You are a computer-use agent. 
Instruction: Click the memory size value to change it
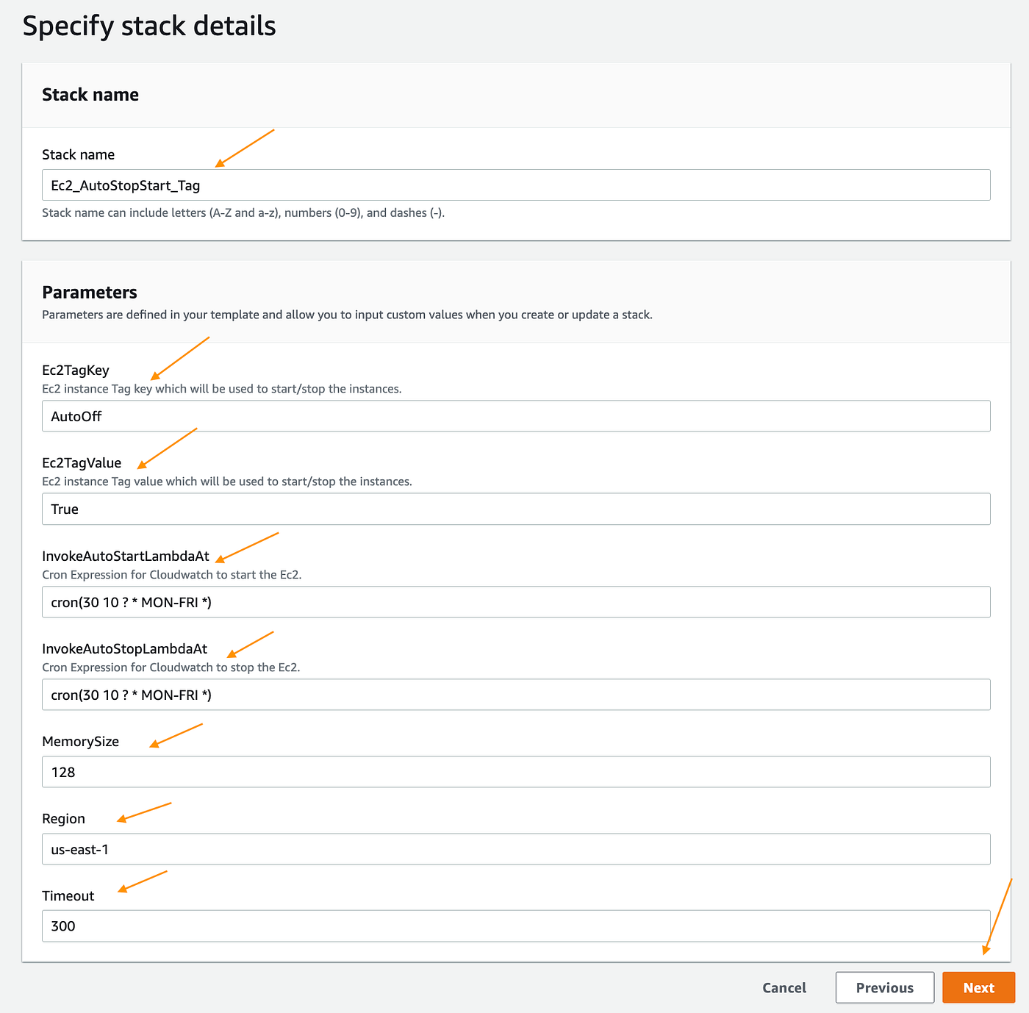pyautogui.click(x=62, y=772)
